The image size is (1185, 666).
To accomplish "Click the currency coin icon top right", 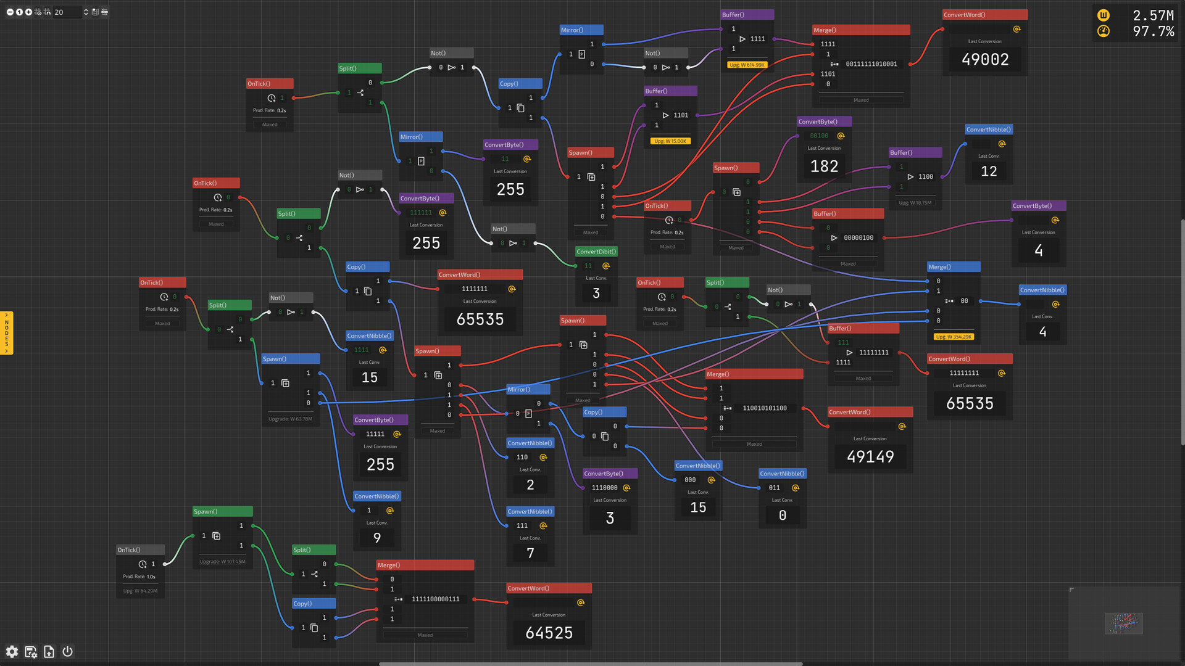I will [1104, 15].
